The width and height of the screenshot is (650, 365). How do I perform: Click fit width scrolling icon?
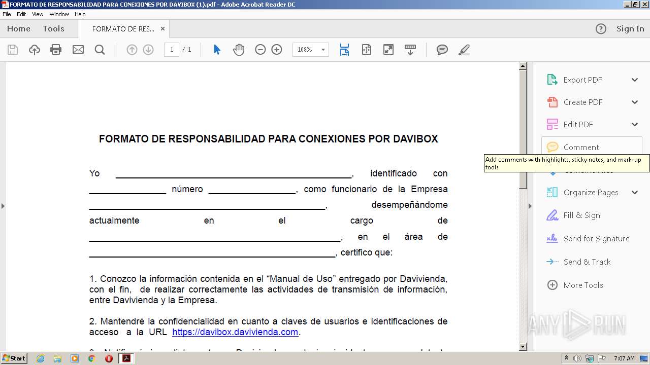click(344, 50)
